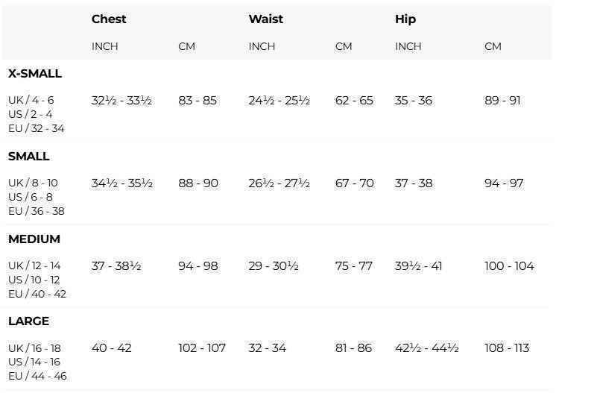
Task: Choose the MEDIUM size heading
Action: 34,239
